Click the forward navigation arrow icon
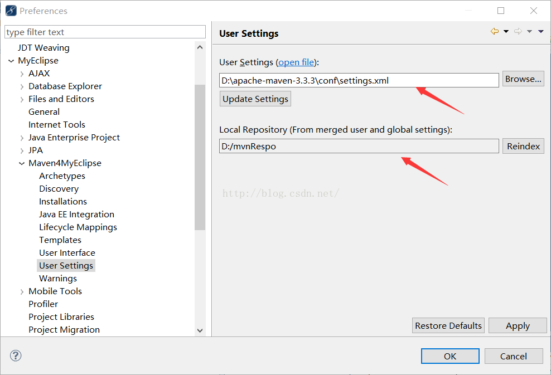Screen dimensions: 551x375 518,31
